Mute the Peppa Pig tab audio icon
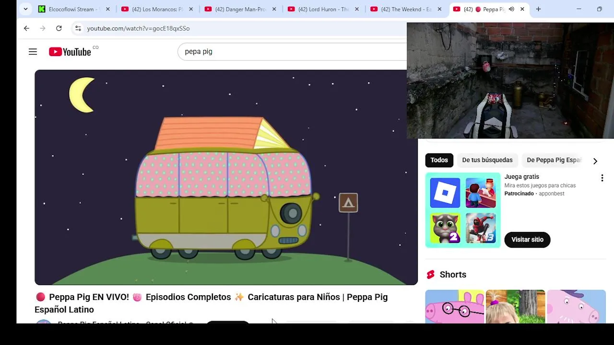This screenshot has height=345, width=614. [x=511, y=9]
